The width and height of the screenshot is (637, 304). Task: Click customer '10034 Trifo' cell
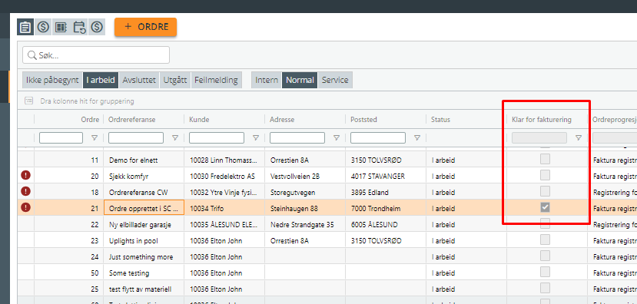[x=224, y=209]
